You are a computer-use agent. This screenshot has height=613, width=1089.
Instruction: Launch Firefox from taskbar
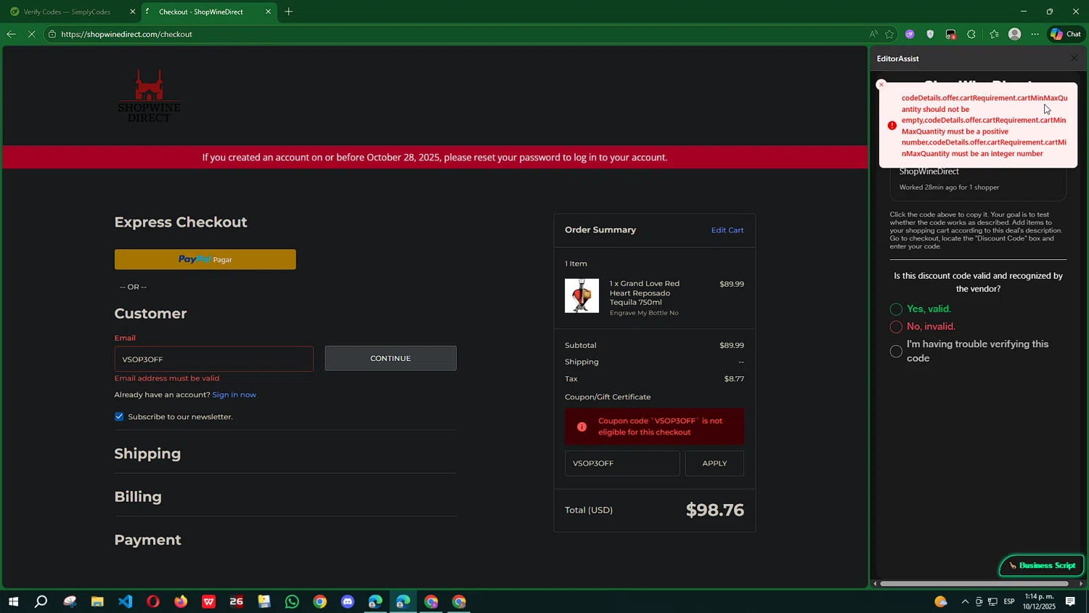181,601
